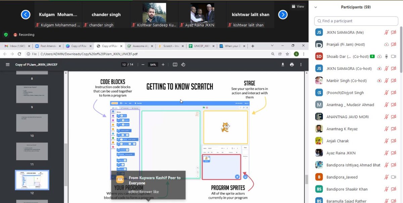This screenshot has width=403, height=203.
Task: Click the PDF page vertical scrollbar
Action: click(307, 180)
